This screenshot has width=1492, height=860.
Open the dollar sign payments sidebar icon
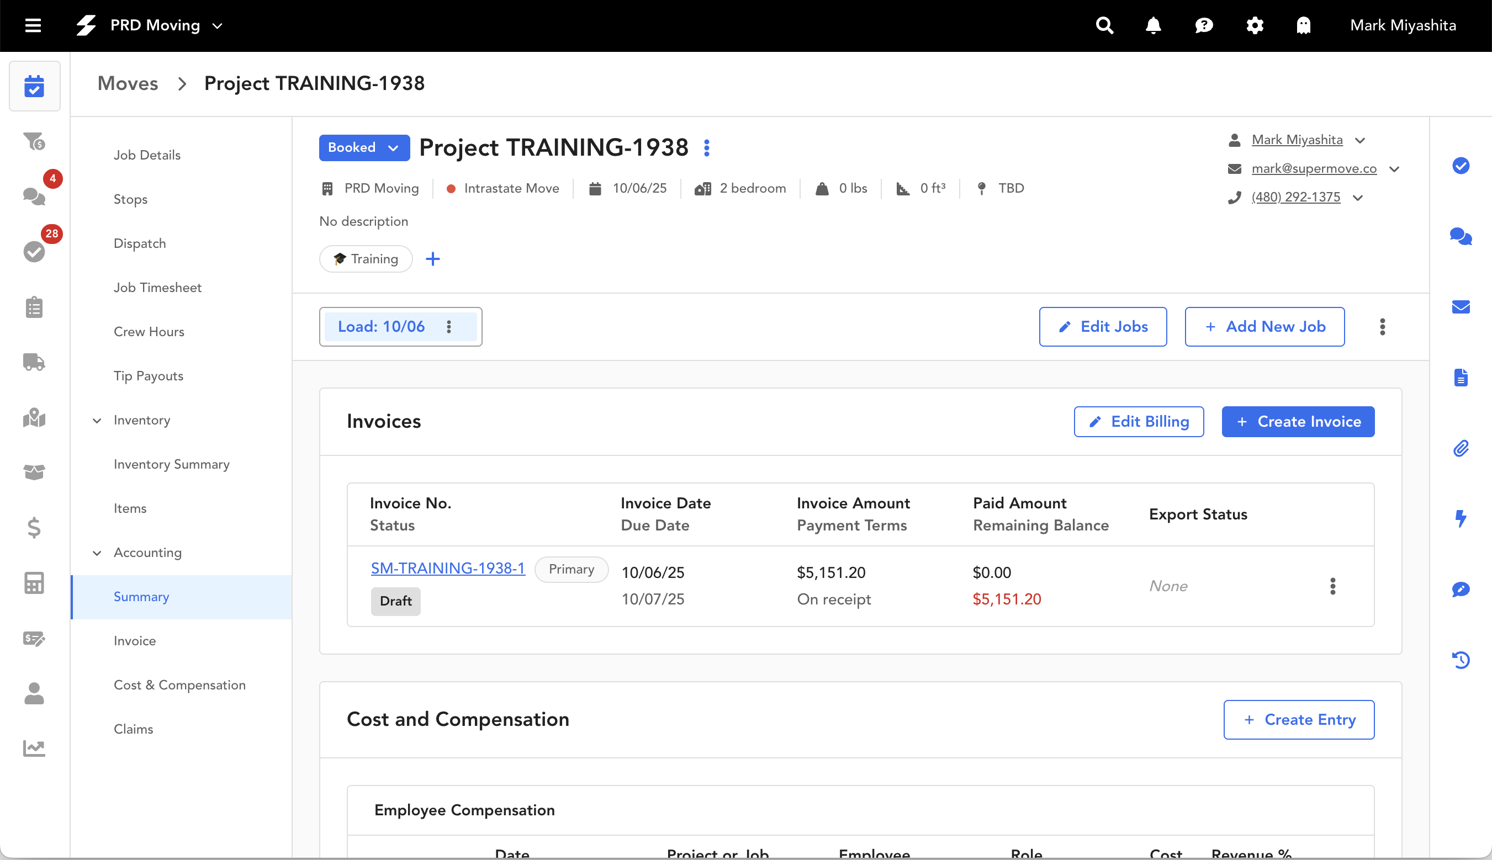34,528
